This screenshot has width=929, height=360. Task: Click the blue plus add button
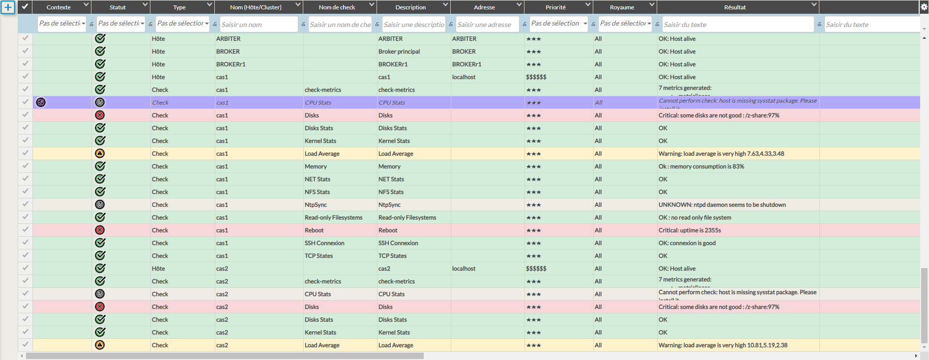8,7
